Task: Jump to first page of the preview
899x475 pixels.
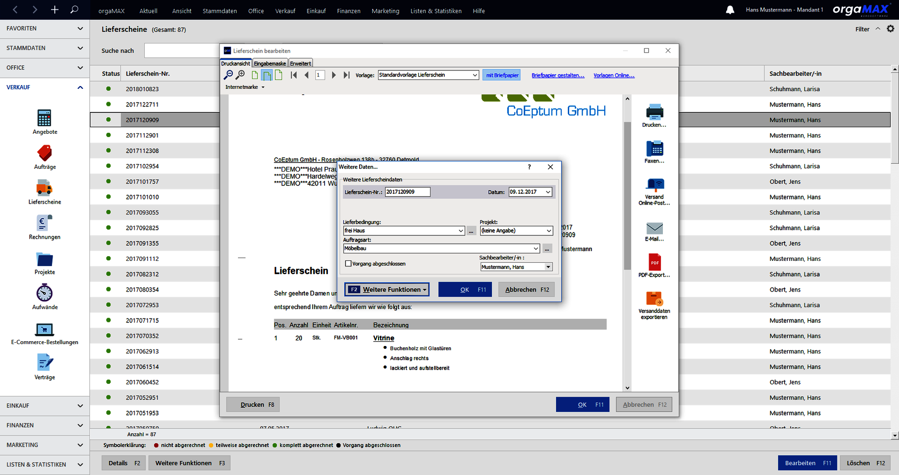Action: (294, 75)
